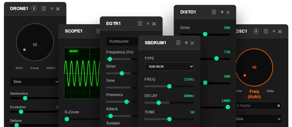Close the DISTO1 module
Screen dimensions: 292x127
point(228,12)
